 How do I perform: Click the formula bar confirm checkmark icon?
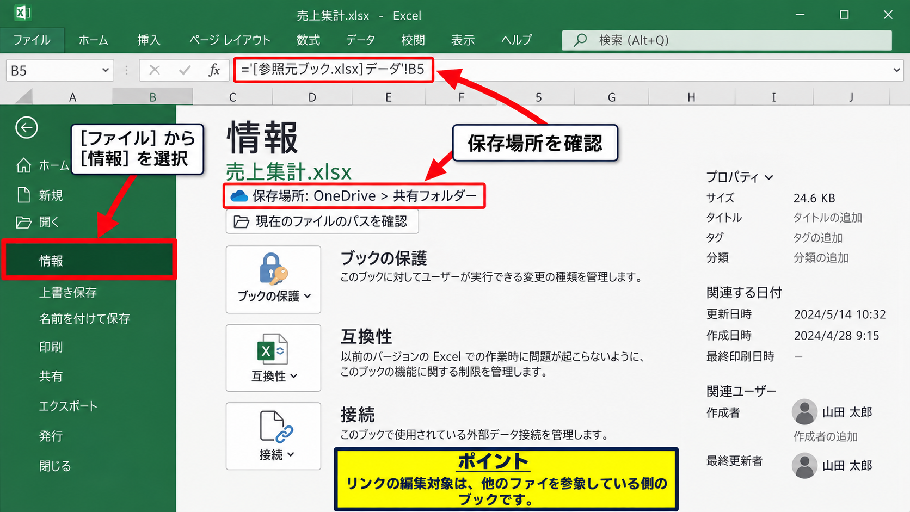point(185,70)
